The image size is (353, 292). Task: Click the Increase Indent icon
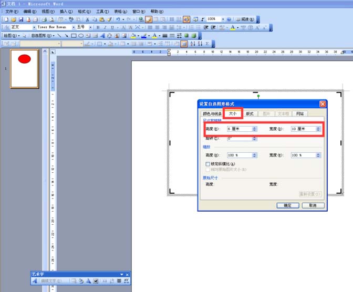213,27
